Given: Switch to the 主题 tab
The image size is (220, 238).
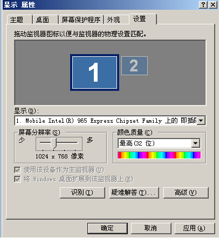Looking at the screenshot, I should pyautogui.click(x=17, y=19).
